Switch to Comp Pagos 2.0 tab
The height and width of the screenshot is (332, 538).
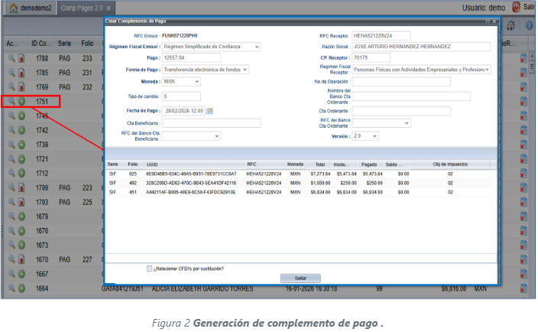coord(83,7)
